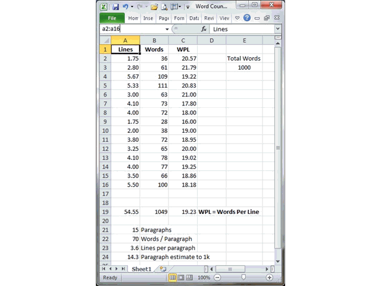
Task: Select the Sheet1 worksheet tab
Action: (142, 269)
